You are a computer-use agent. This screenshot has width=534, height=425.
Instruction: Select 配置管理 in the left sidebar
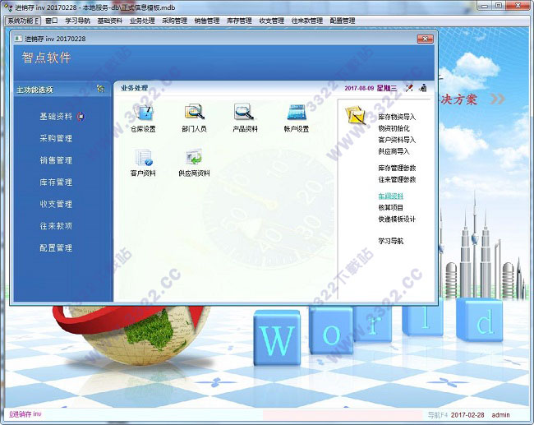coord(56,247)
